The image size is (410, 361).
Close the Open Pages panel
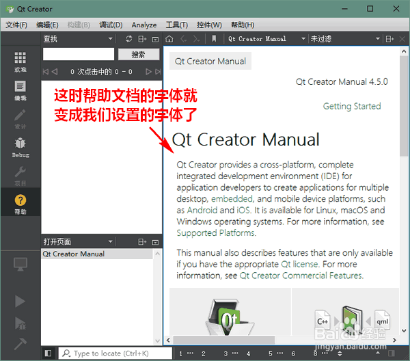(155, 242)
